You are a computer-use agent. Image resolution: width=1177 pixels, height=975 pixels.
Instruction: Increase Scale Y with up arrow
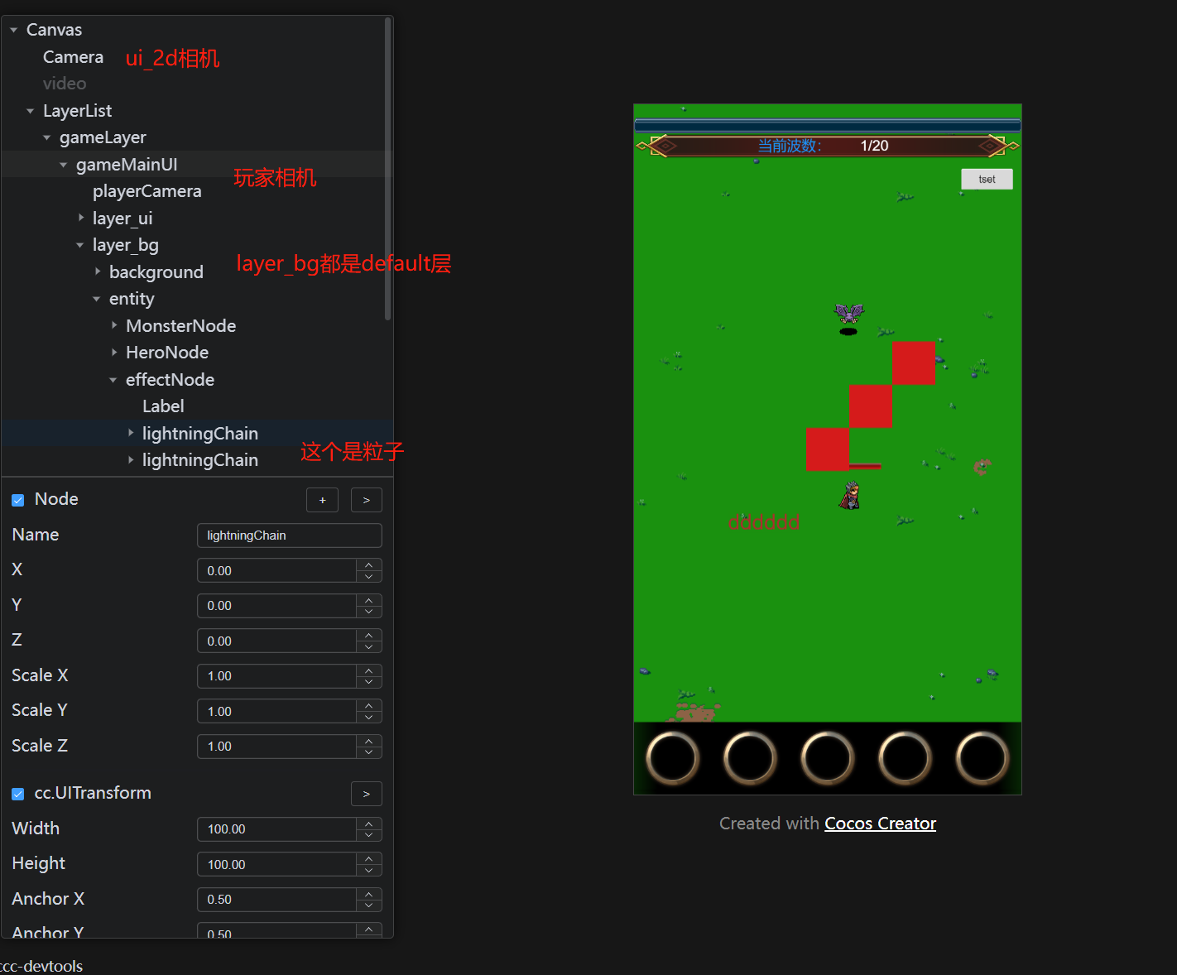pyautogui.click(x=369, y=706)
